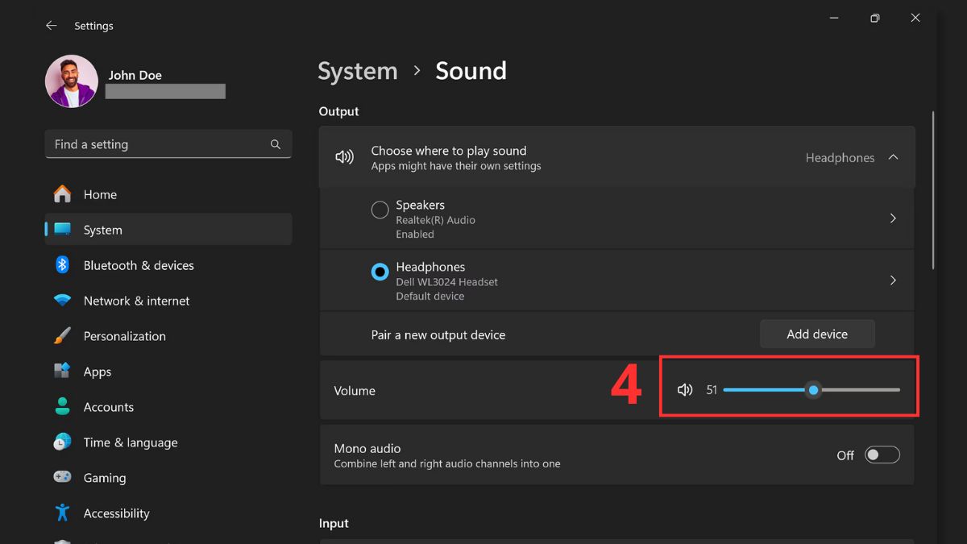Viewport: 967px width, 544px height.
Task: Go to Home in the sidebar
Action: pyautogui.click(x=100, y=194)
